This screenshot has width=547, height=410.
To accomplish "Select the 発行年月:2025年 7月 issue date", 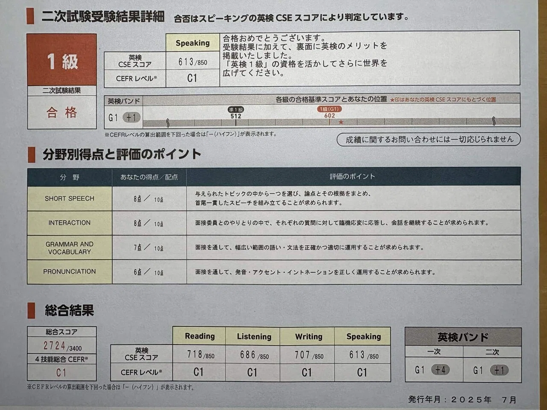I will [x=462, y=400].
